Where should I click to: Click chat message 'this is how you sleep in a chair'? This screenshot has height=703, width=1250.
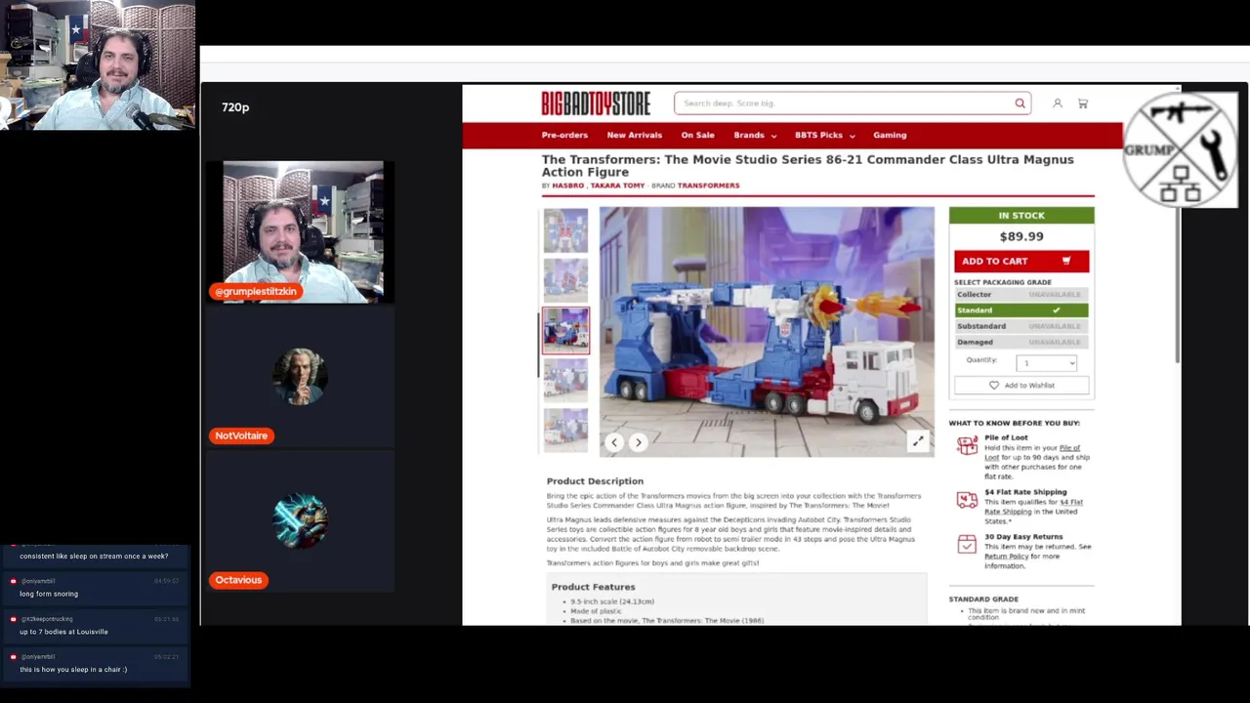coord(73,670)
